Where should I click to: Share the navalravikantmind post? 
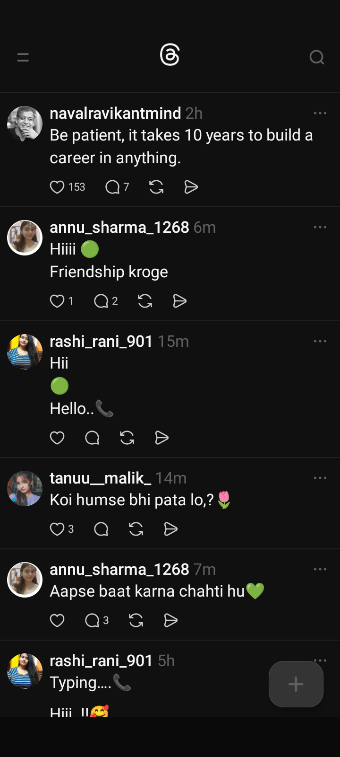click(x=191, y=187)
